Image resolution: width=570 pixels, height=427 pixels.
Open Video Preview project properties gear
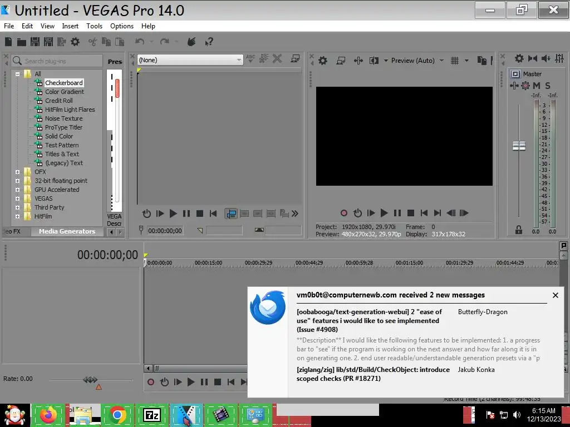323,61
